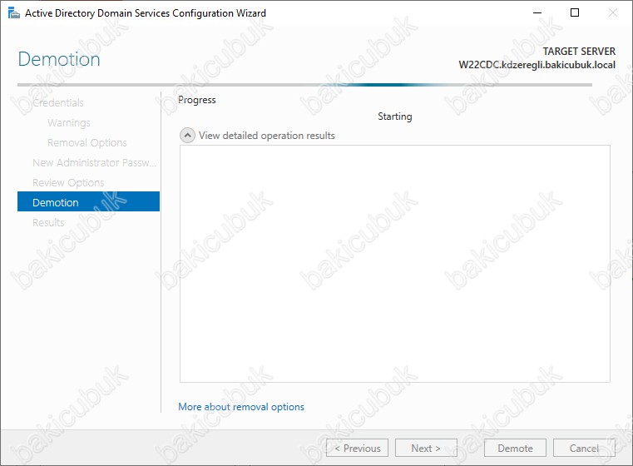633x466 pixels.
Task: Click the server name W22CDC.kdzeregli.bakicubuk.local
Action: point(537,65)
